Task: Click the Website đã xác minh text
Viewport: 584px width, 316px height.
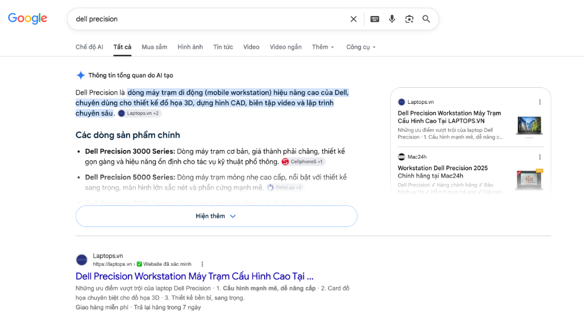Action: coord(167,264)
